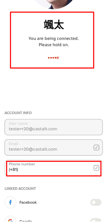Click the (+81) country code
This screenshot has height=222, width=107.
point(13,170)
